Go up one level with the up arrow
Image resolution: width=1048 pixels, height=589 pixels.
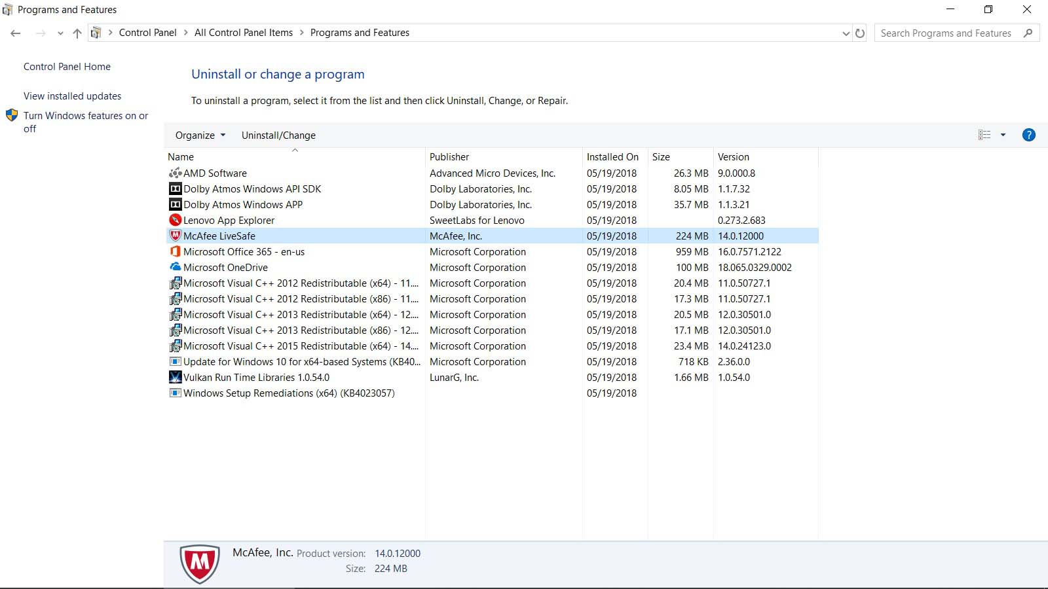pyautogui.click(x=77, y=33)
